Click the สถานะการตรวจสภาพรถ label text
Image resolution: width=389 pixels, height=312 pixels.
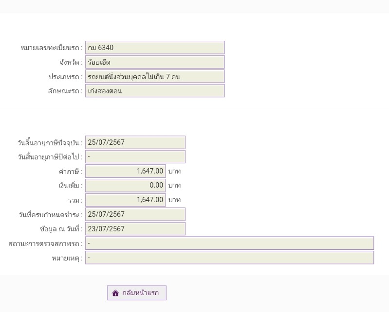coord(45,243)
